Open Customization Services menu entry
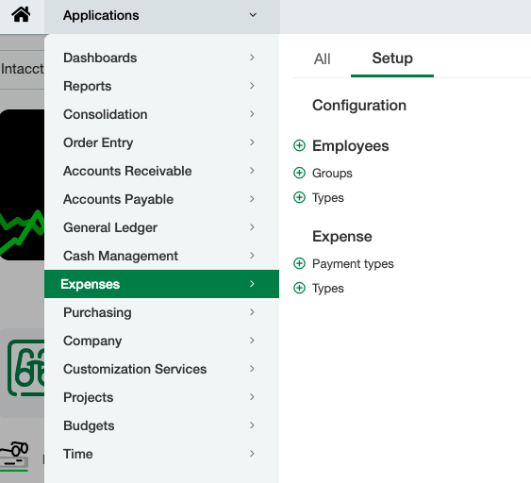Image resolution: width=531 pixels, height=483 pixels. [x=161, y=369]
